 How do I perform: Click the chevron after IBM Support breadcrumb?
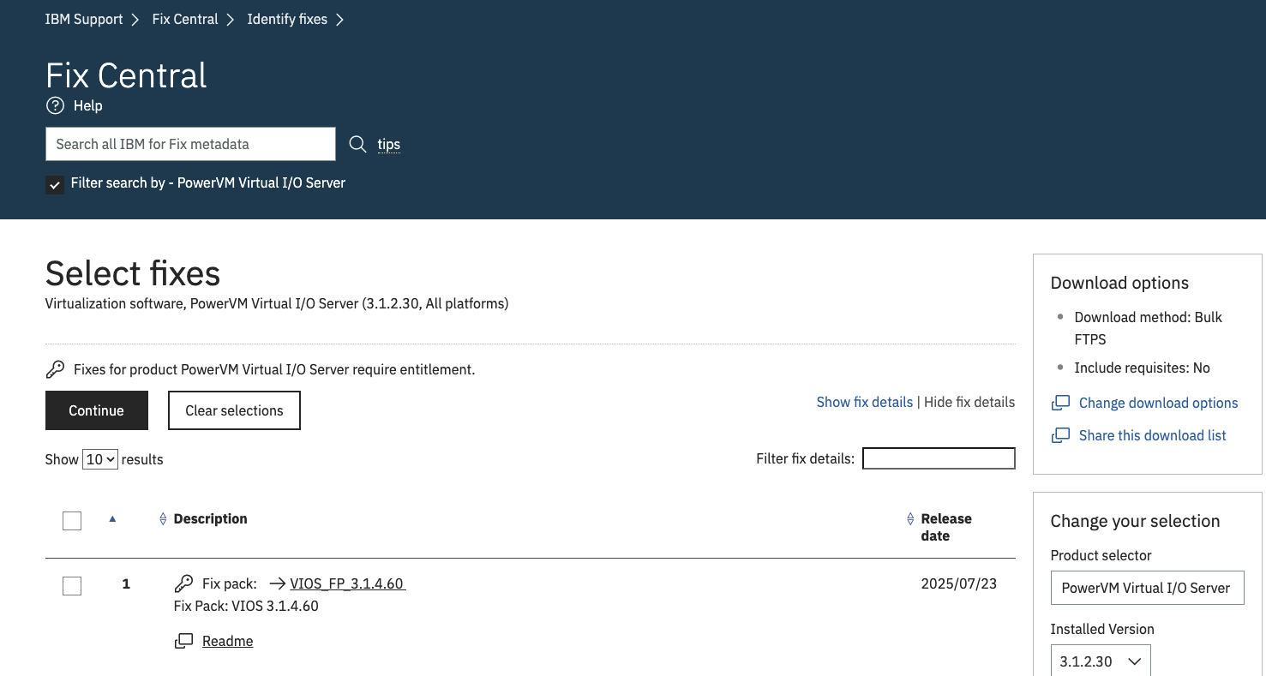(x=135, y=19)
